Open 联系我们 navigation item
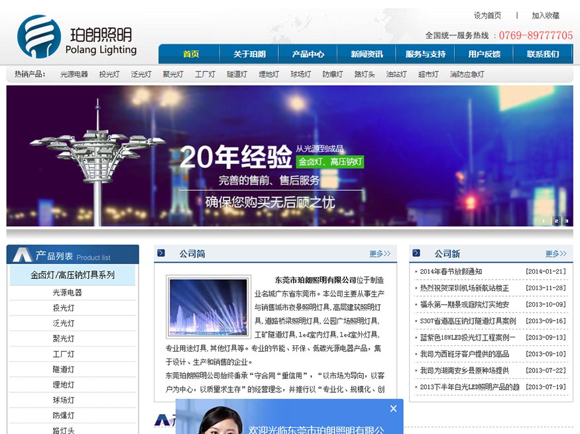 point(543,54)
